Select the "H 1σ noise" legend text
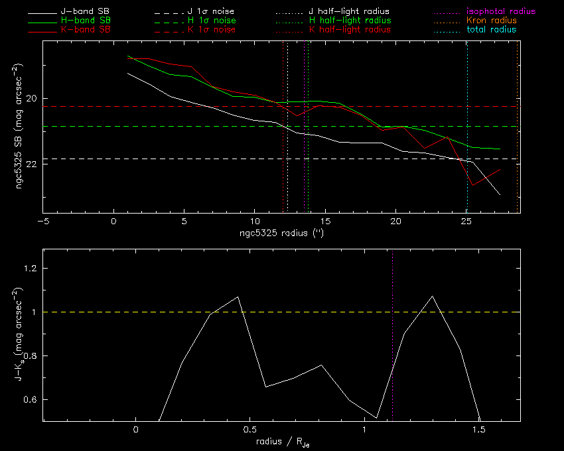 point(212,21)
